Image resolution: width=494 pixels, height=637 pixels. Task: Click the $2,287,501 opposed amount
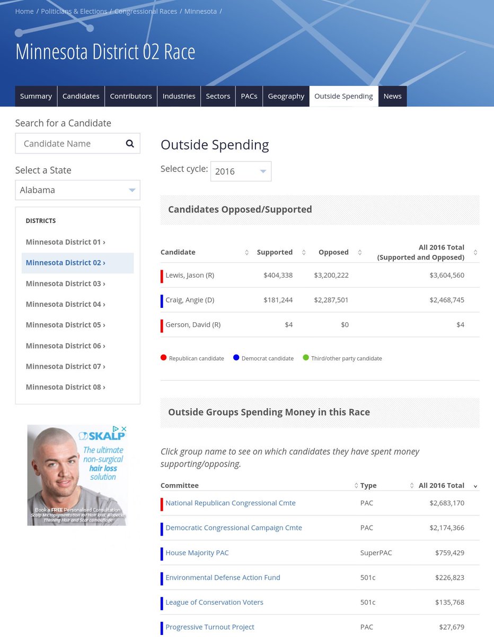[331, 300]
